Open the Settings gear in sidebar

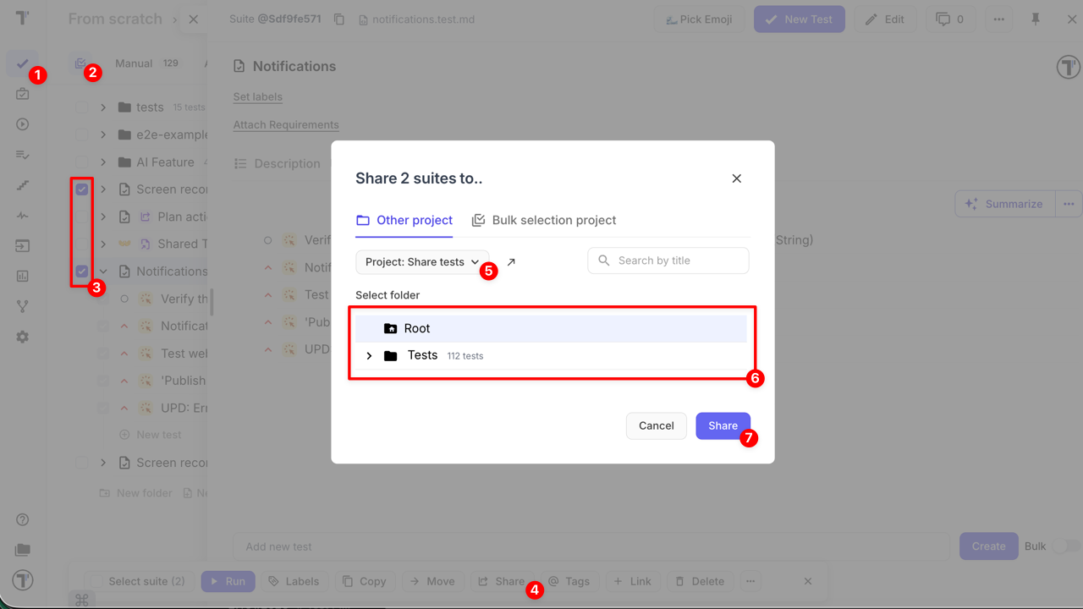tap(23, 337)
